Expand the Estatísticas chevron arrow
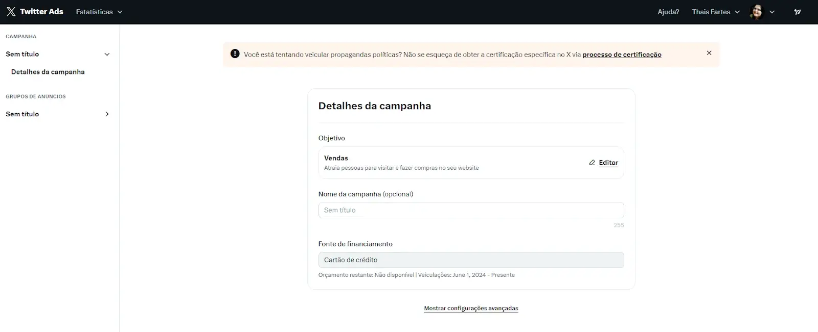Screen dimensions: 818x332 (x=120, y=12)
